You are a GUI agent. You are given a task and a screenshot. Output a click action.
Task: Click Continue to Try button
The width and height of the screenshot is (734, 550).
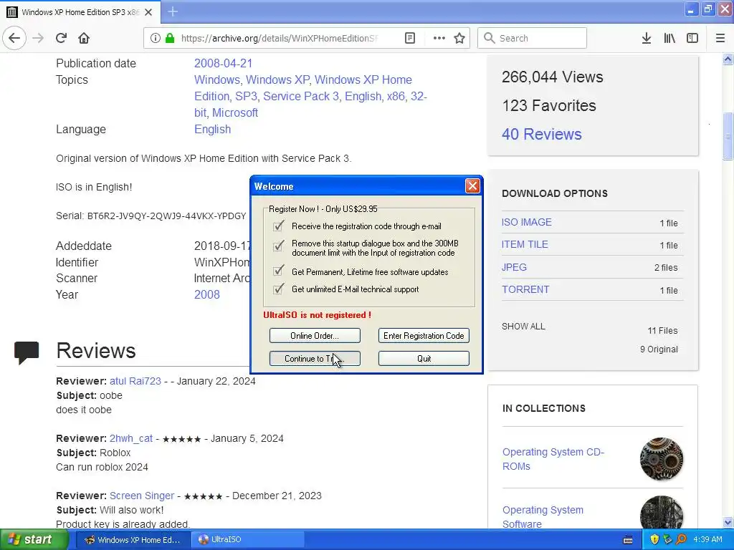315,358
